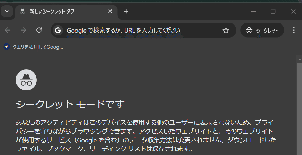Maximize the Chrome window
This screenshot has height=155, width=302.
pos(273,12)
